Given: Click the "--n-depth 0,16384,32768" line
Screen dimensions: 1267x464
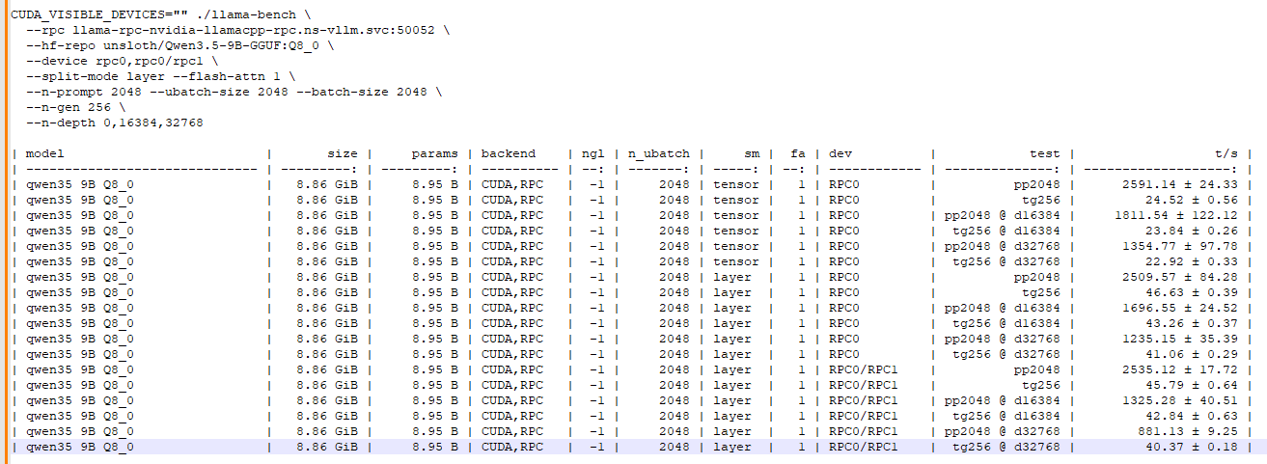Looking at the screenshot, I should pyautogui.click(x=115, y=123).
